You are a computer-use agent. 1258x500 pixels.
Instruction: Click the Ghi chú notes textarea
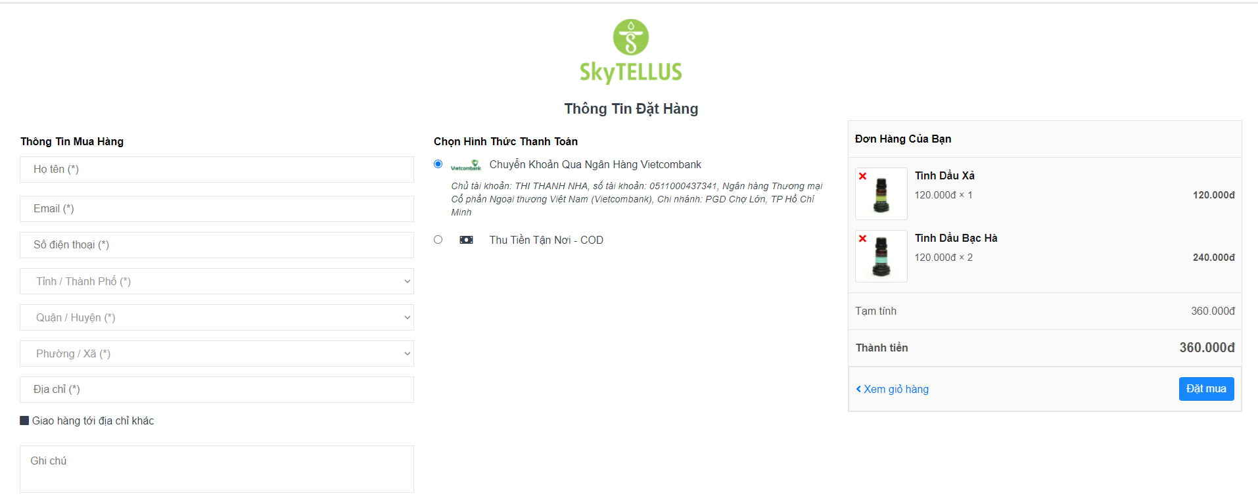pyautogui.click(x=217, y=469)
